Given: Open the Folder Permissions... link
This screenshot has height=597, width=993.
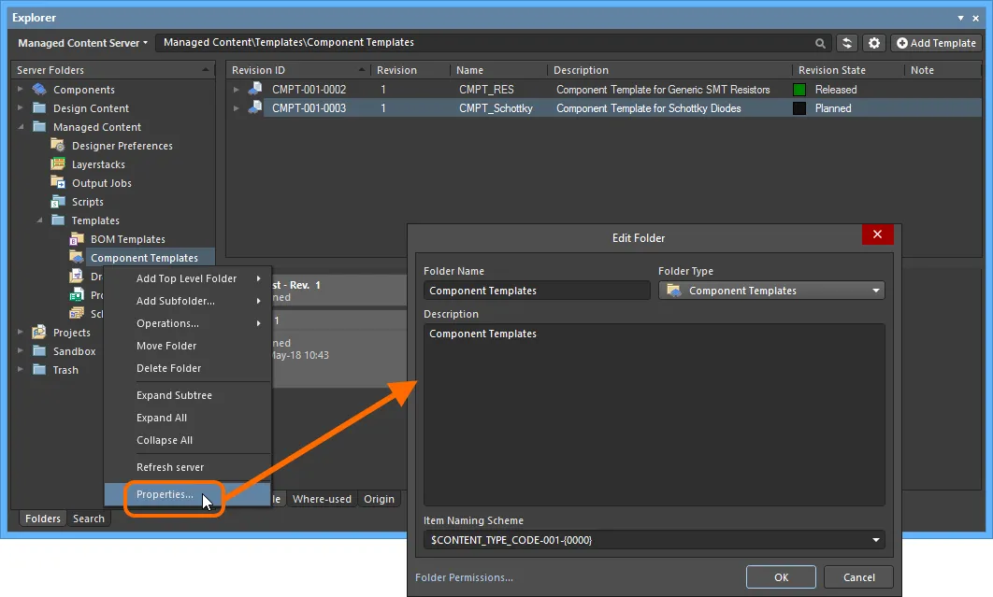Looking at the screenshot, I should coord(464,577).
